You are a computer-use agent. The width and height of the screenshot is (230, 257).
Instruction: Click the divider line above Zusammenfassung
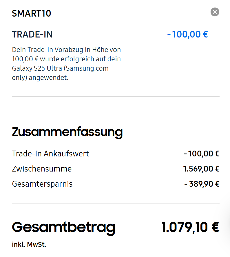116,97
